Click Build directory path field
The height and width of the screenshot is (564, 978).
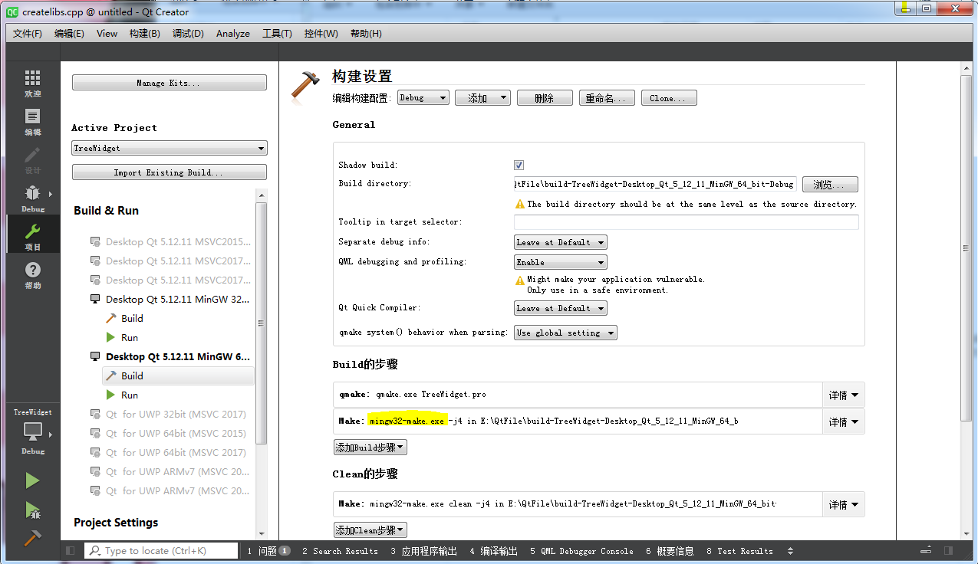click(655, 185)
